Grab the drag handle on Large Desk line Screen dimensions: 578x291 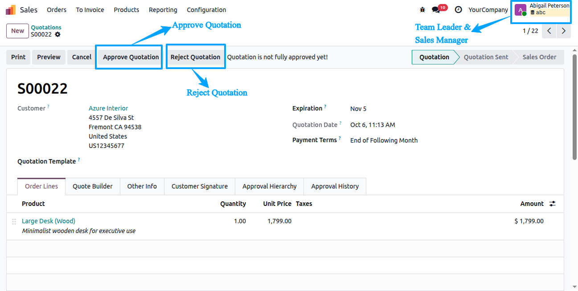14,221
